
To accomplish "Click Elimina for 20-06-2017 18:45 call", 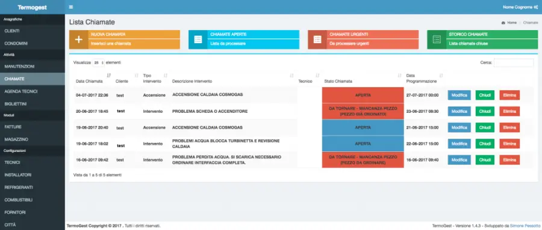I will 509,111.
